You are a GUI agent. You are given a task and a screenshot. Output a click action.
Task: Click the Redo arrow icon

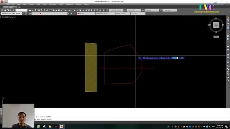pyautogui.click(x=69, y=10)
